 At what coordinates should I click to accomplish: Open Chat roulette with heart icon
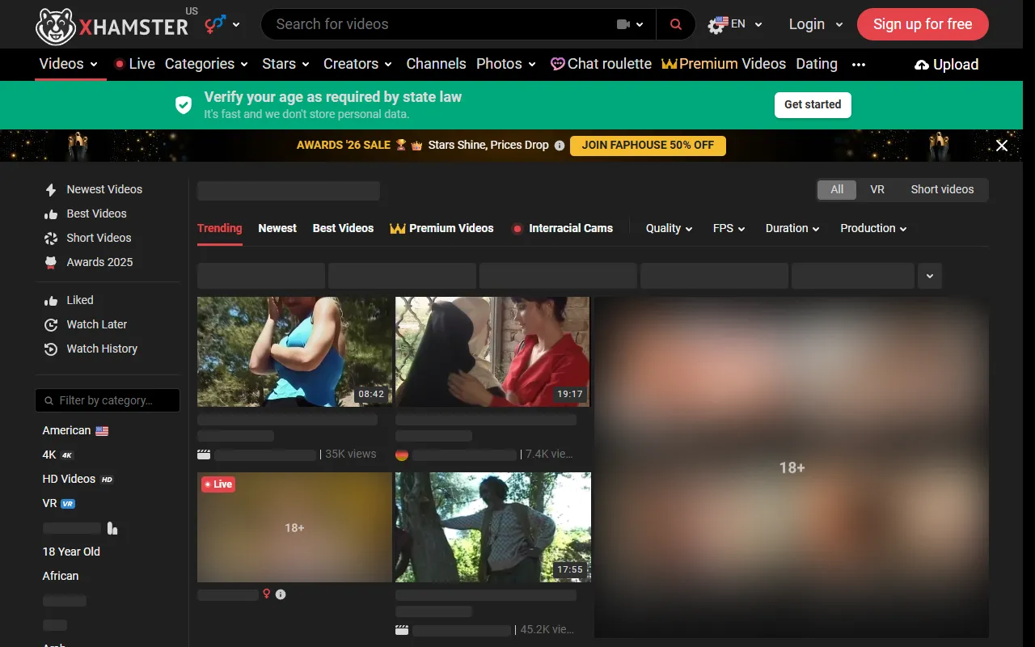pyautogui.click(x=601, y=64)
